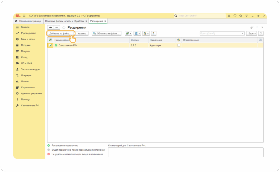Click the comment field for Самозанятые РФ
Viewport: 280px width, 172px height.
[186, 152]
